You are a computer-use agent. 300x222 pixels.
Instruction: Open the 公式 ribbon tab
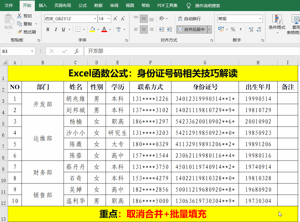[x=82, y=5]
